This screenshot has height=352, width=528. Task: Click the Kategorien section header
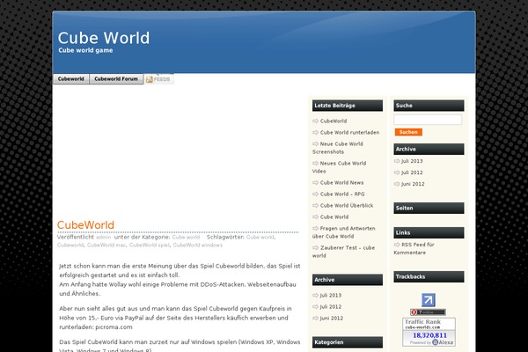tap(348, 342)
